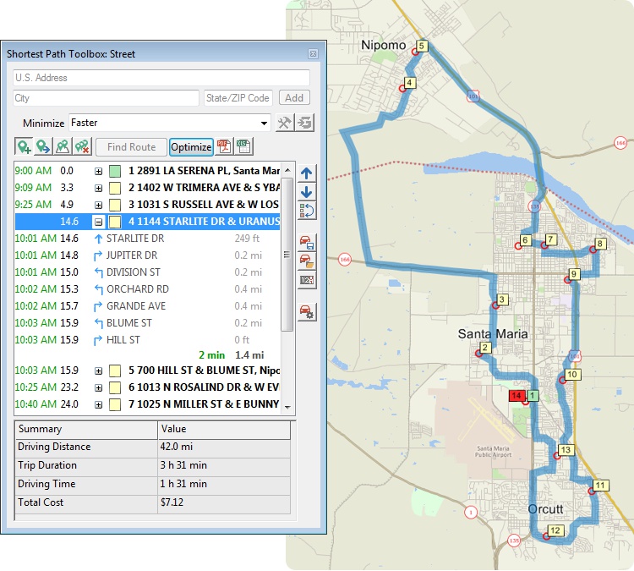The width and height of the screenshot is (634, 571).
Task: Click the Add address button
Action: point(295,98)
